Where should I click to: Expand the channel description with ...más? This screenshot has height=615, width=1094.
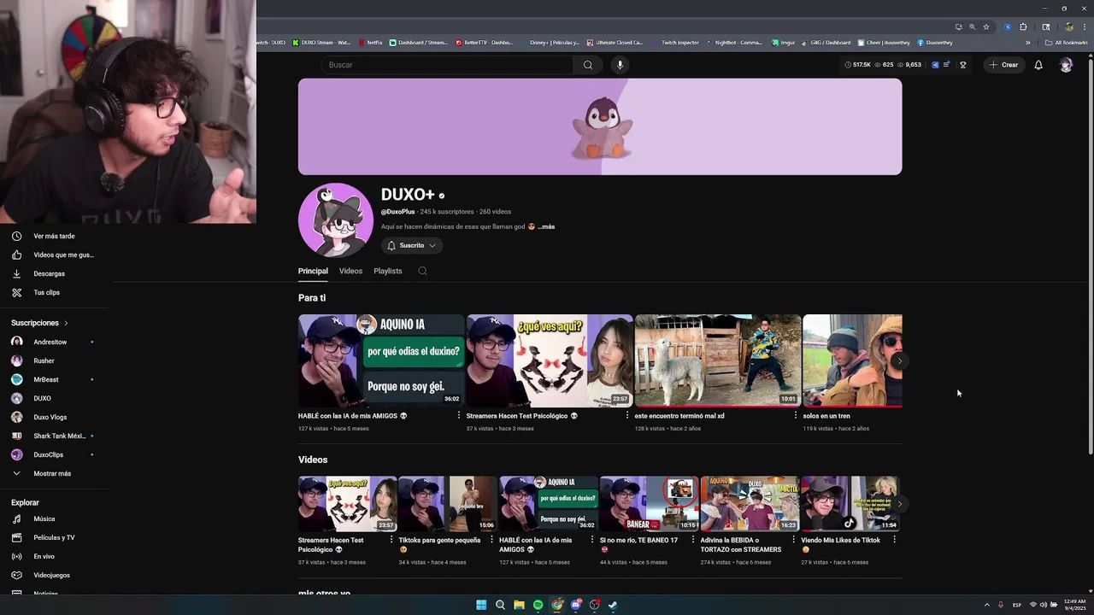point(546,226)
